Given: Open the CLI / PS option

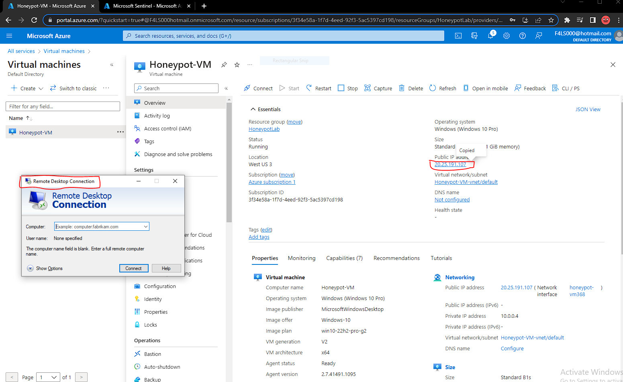Looking at the screenshot, I should pyautogui.click(x=566, y=88).
